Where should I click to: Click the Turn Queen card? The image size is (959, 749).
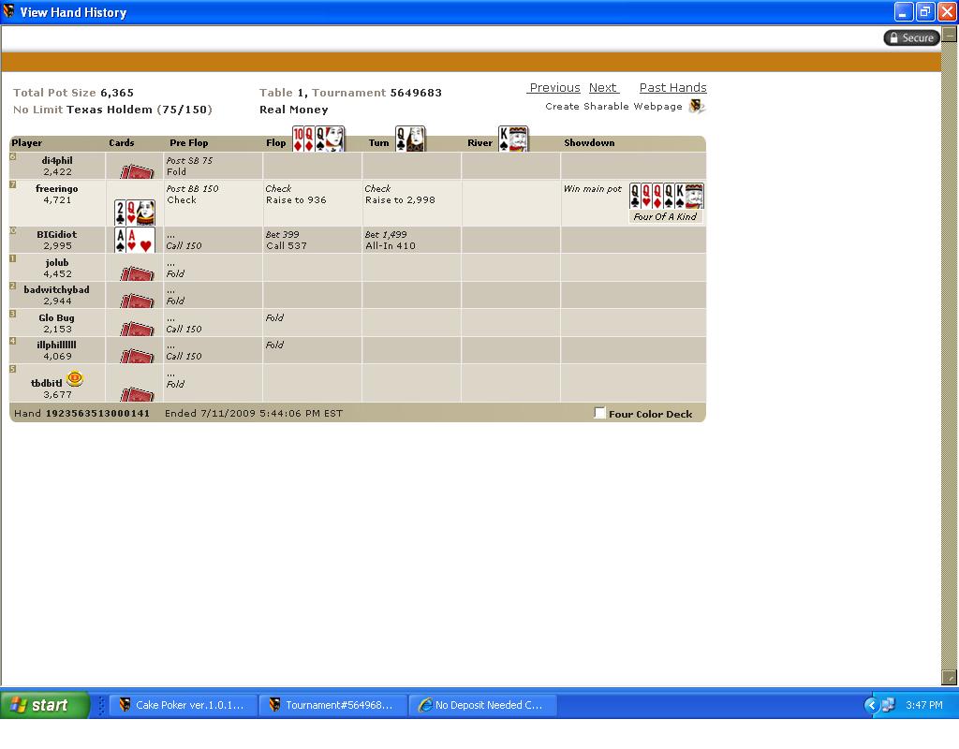click(409, 140)
